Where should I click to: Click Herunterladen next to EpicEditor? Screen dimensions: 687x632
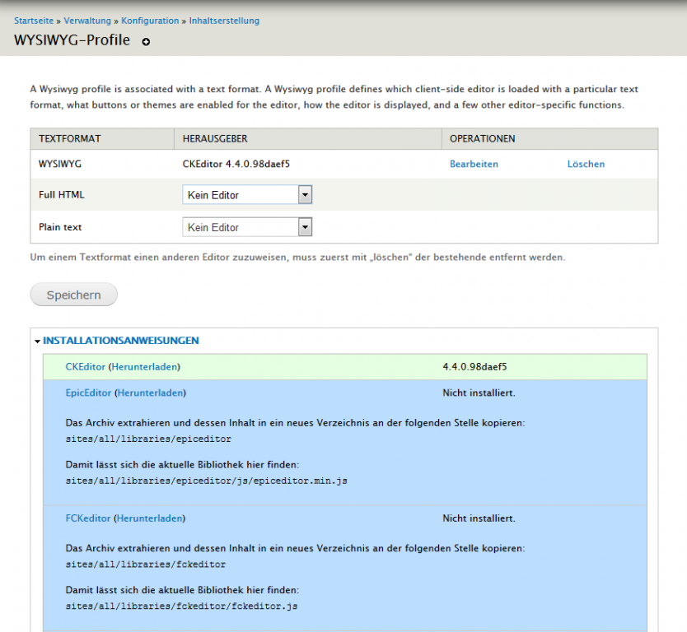(149, 393)
